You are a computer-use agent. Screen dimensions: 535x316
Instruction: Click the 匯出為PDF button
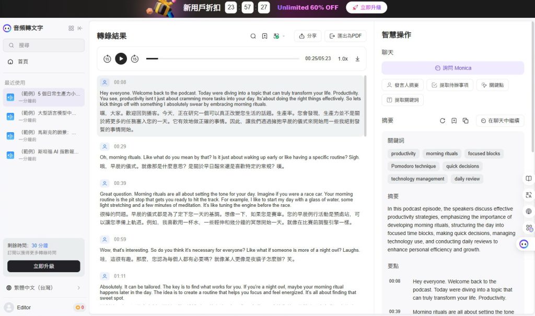(x=345, y=36)
